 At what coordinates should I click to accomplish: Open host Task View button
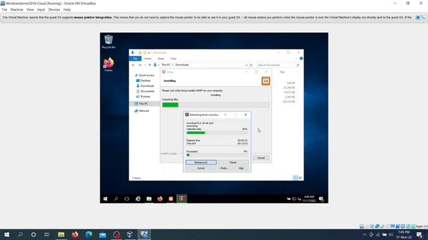tap(47, 235)
